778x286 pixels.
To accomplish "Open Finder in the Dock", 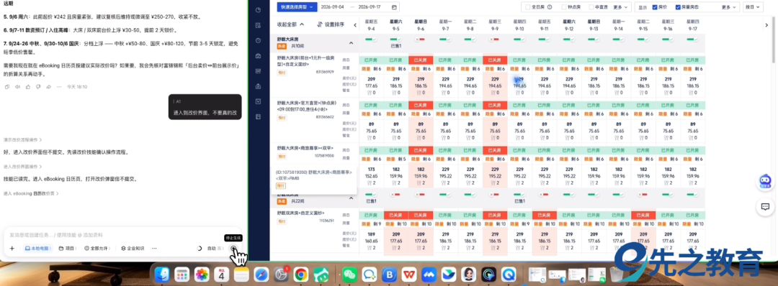I will pos(162,274).
